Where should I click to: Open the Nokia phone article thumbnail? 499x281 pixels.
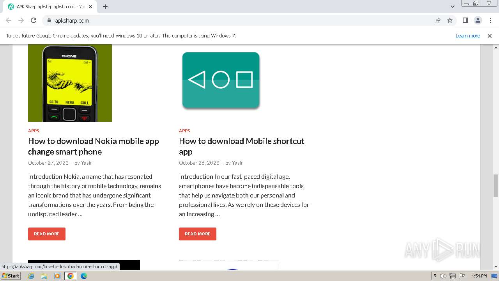click(x=70, y=83)
